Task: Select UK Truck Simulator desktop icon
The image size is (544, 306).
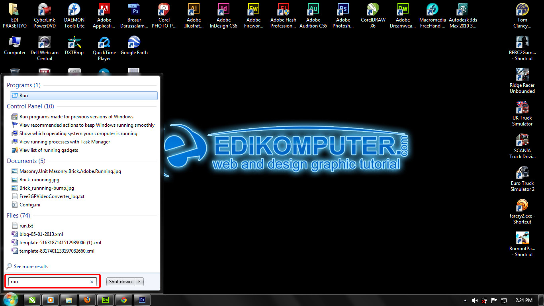Action: 522,114
